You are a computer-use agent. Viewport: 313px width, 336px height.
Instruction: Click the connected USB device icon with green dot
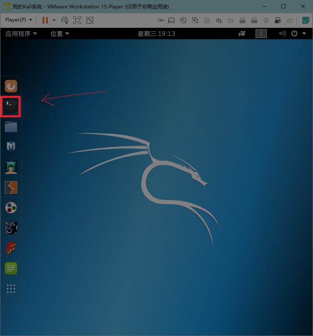[x=278, y=21]
